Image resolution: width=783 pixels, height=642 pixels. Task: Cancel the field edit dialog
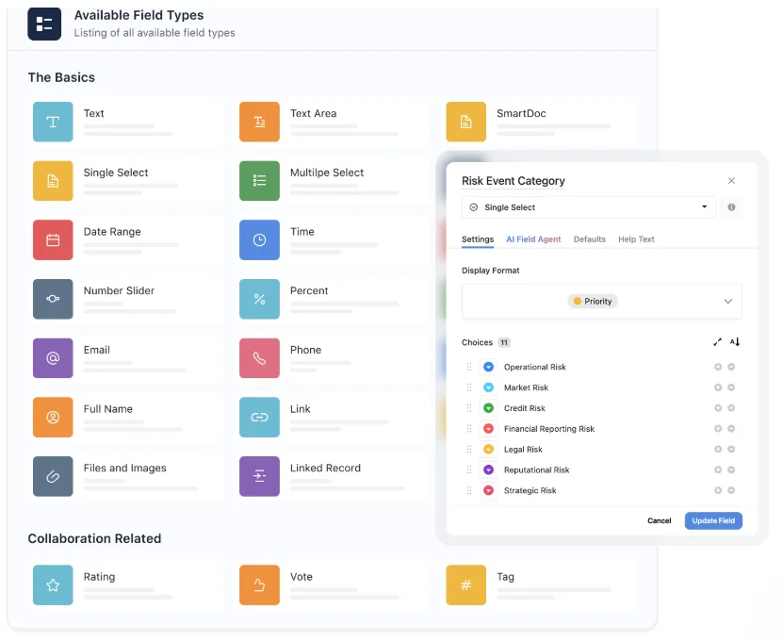[x=660, y=520]
